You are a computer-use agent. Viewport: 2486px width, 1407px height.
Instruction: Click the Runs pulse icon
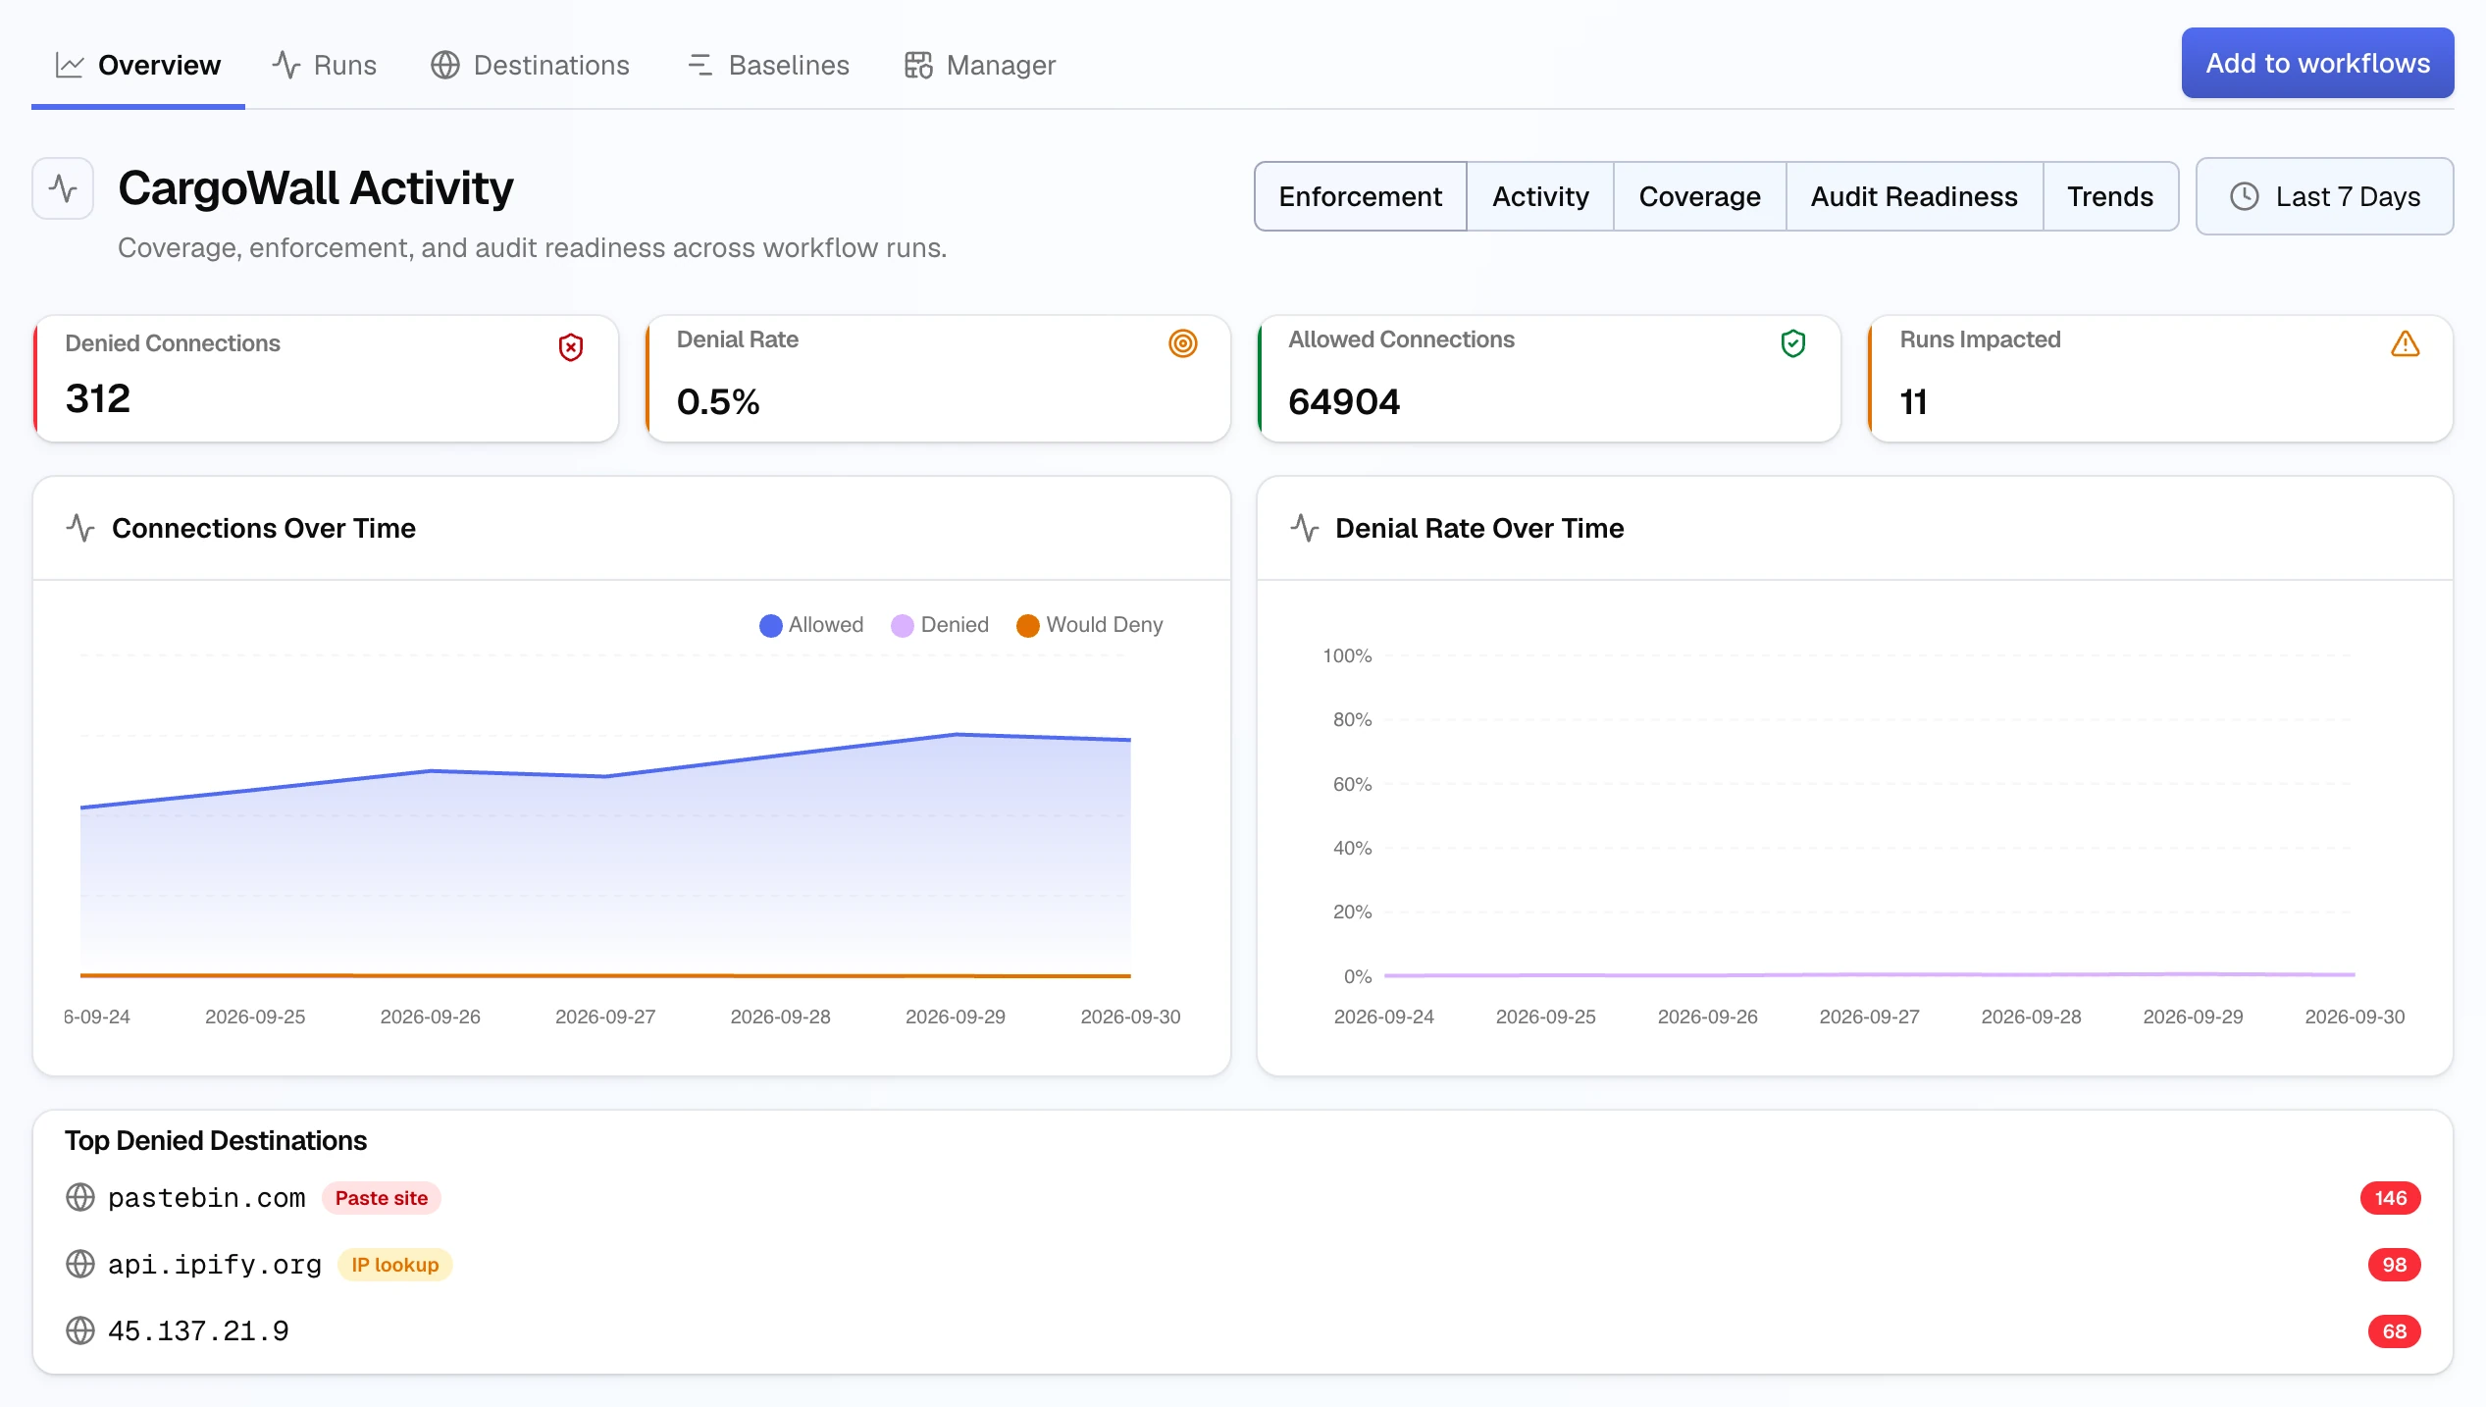(286, 65)
